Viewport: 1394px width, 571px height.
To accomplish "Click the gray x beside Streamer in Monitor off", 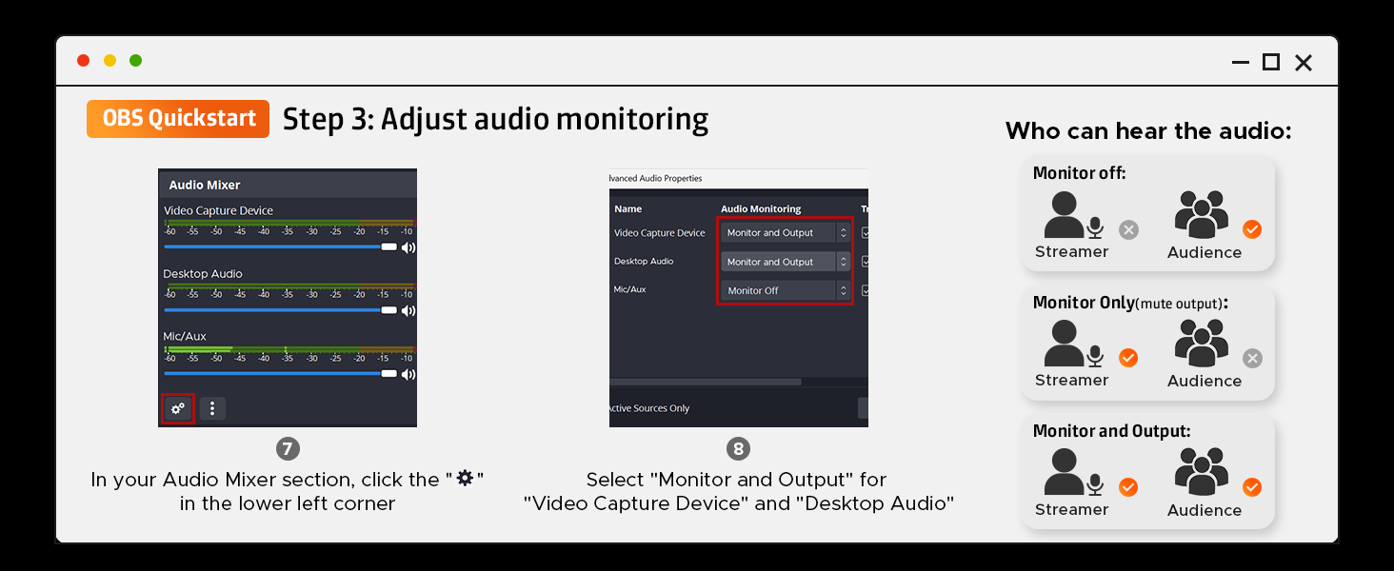I will pos(1129,228).
